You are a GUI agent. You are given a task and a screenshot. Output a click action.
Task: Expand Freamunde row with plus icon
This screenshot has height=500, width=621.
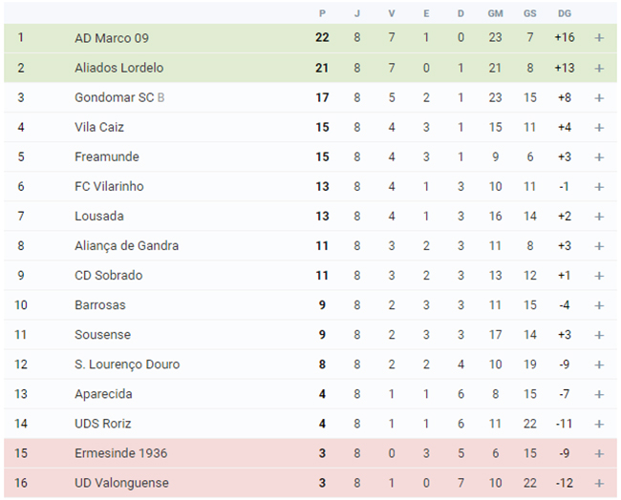pyautogui.click(x=599, y=157)
